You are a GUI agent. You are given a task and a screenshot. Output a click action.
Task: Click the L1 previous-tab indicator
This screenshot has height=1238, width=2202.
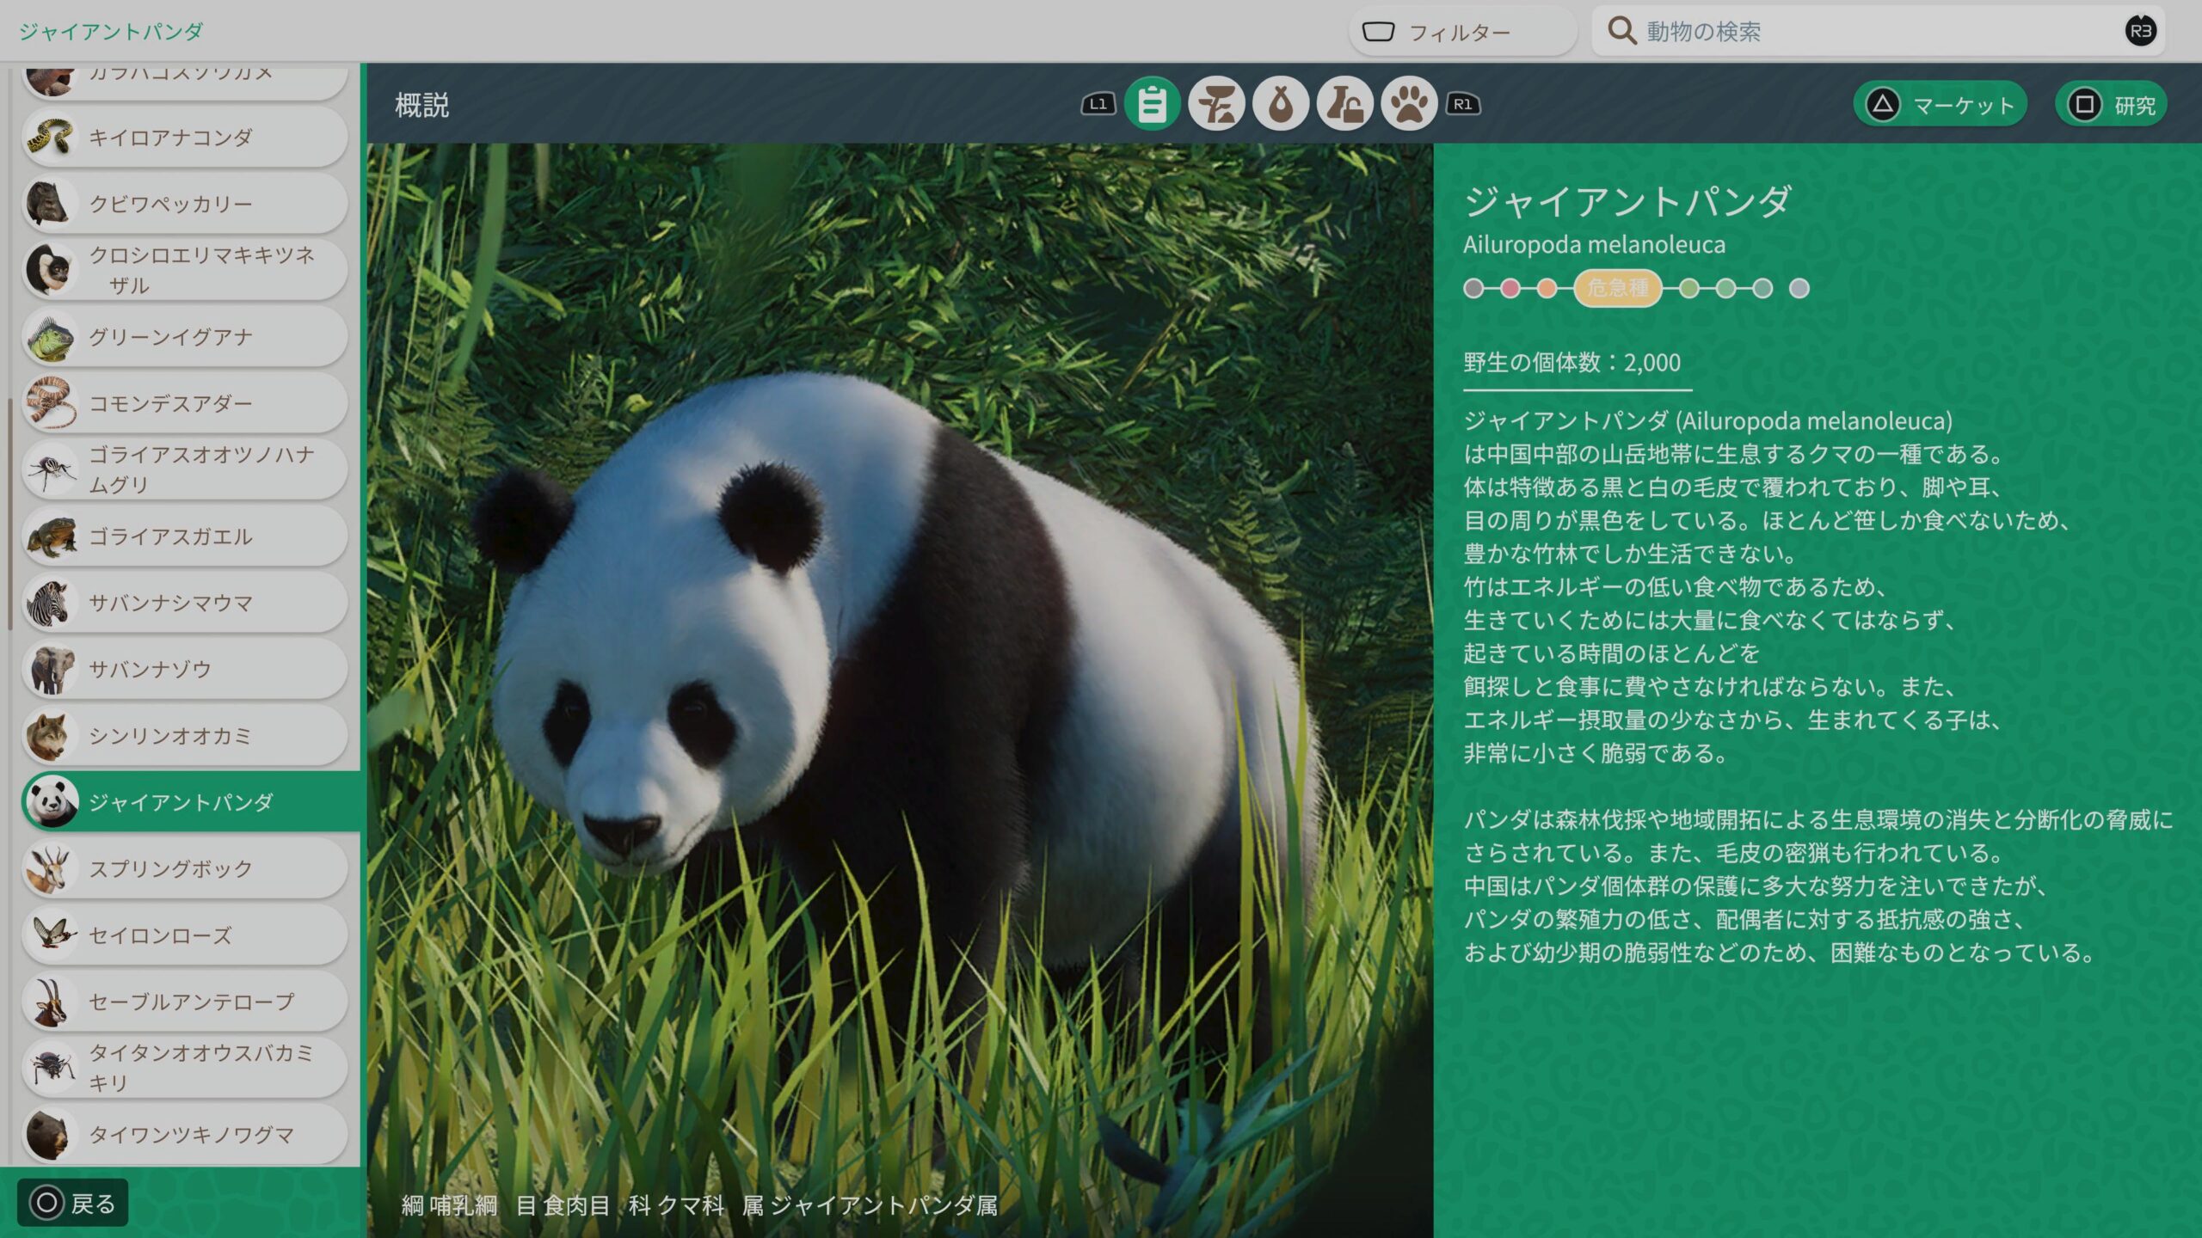1098,104
